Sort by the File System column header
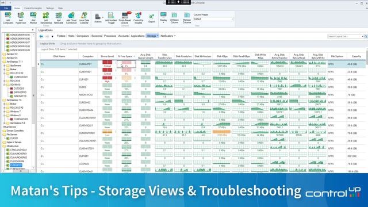This screenshot has width=368, height=207. coord(337,56)
